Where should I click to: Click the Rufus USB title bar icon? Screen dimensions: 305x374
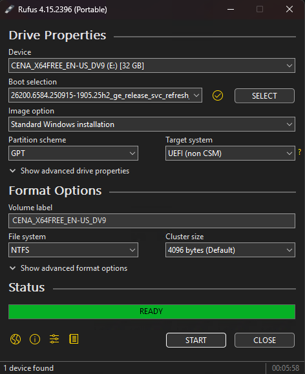click(10, 9)
